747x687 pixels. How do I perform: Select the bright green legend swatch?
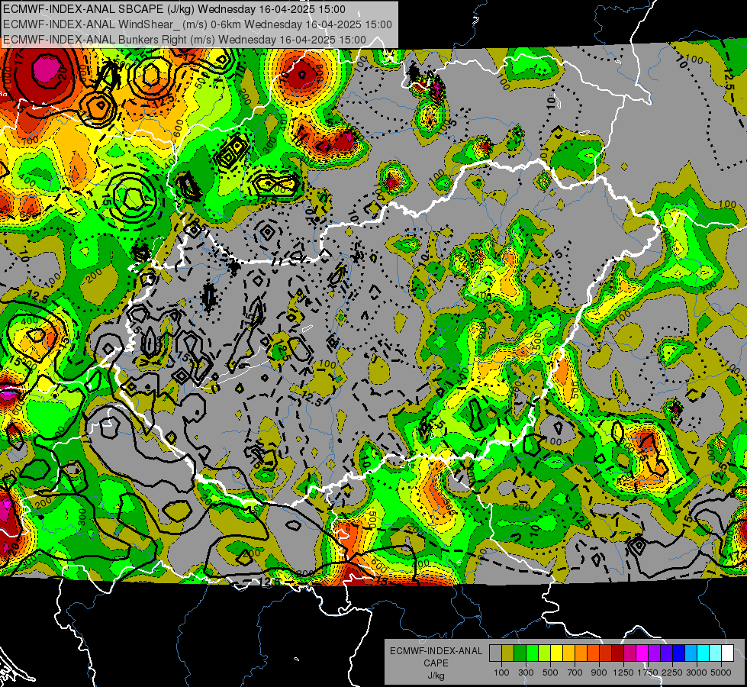pos(532,653)
